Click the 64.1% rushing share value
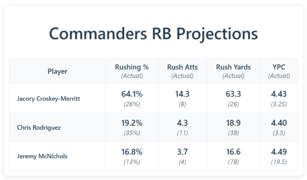The height and width of the screenshot is (180, 307). 132,94
